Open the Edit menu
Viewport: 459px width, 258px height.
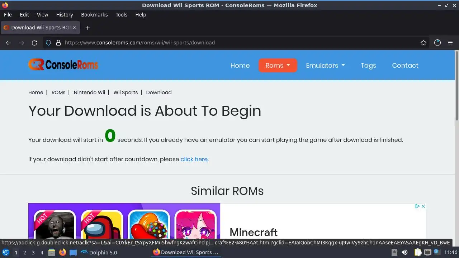(x=24, y=15)
